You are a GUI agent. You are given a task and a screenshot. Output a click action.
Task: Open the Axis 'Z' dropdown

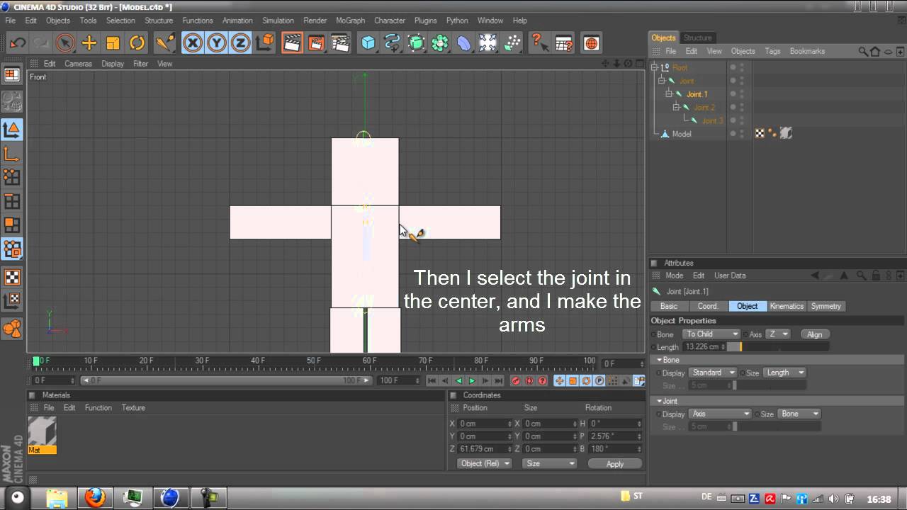tap(777, 334)
